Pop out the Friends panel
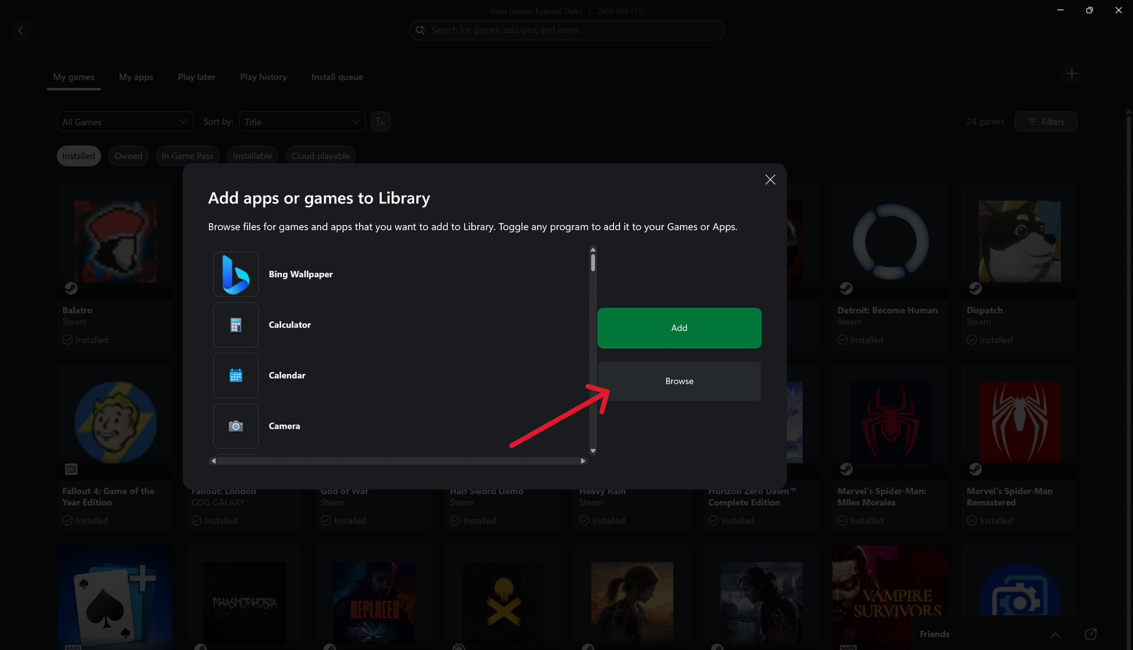Screen dimensions: 1133x650 (1091, 634)
